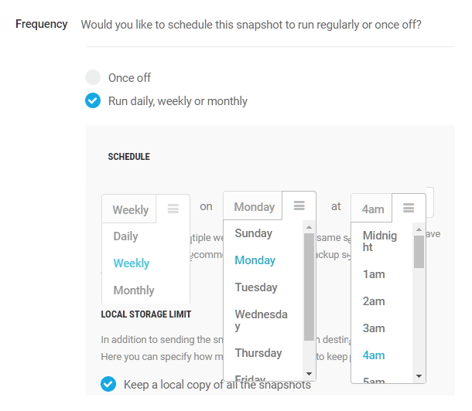Pick Tuesday in the day list
Screen dimensions: 472x411
(256, 287)
